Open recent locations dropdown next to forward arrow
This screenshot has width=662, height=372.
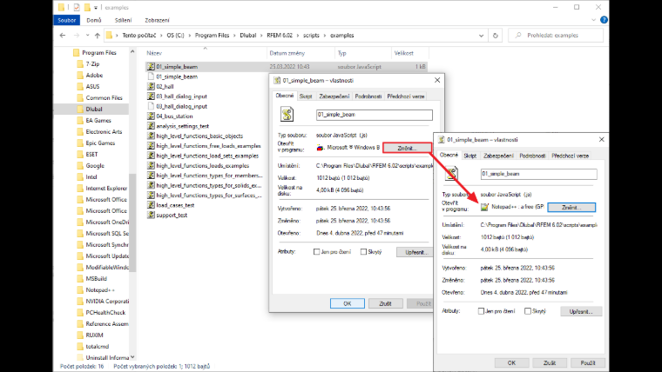tap(87, 36)
